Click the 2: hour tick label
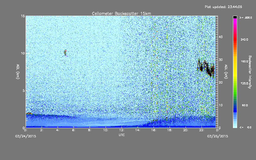 [42, 130]
